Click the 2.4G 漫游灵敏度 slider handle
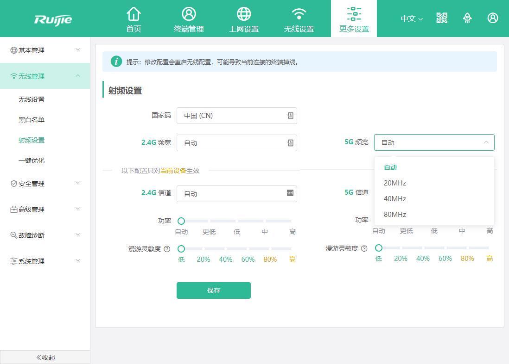The image size is (509, 364). (181, 249)
